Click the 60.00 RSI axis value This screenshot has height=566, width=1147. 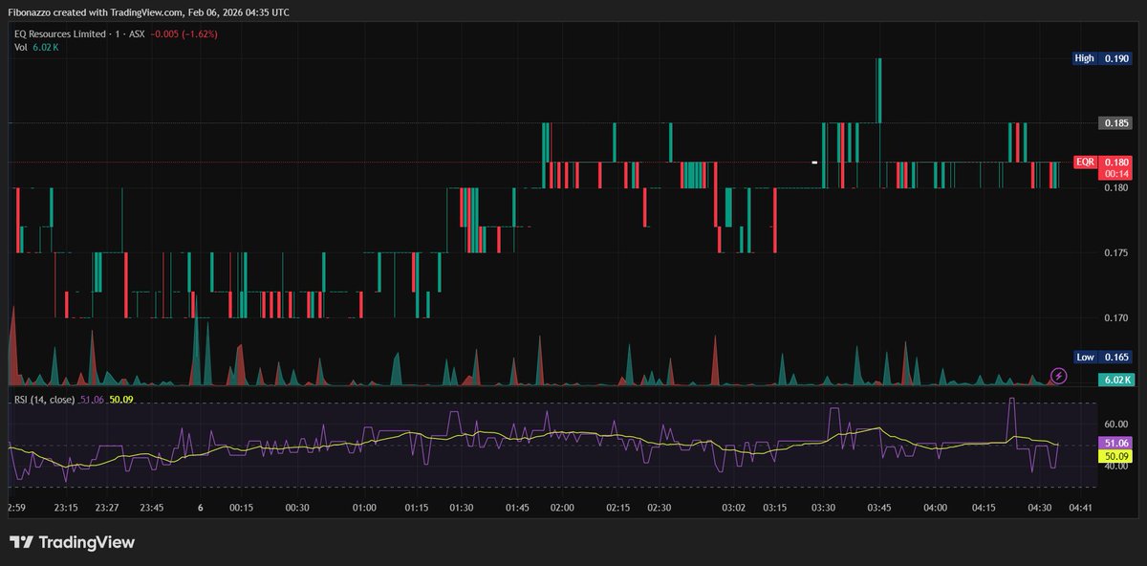click(x=1115, y=424)
